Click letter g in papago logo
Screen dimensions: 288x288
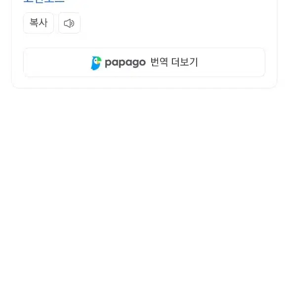[x=136, y=64]
